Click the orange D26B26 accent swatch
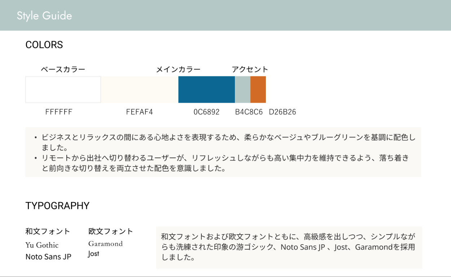The width and height of the screenshot is (451, 277). click(x=258, y=90)
